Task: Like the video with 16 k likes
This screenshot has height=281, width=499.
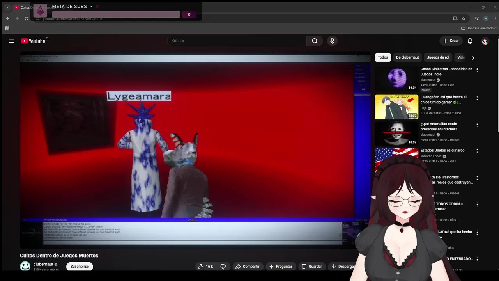Action: click(206, 267)
